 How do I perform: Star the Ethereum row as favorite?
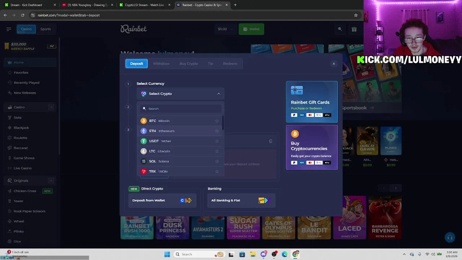point(217,131)
